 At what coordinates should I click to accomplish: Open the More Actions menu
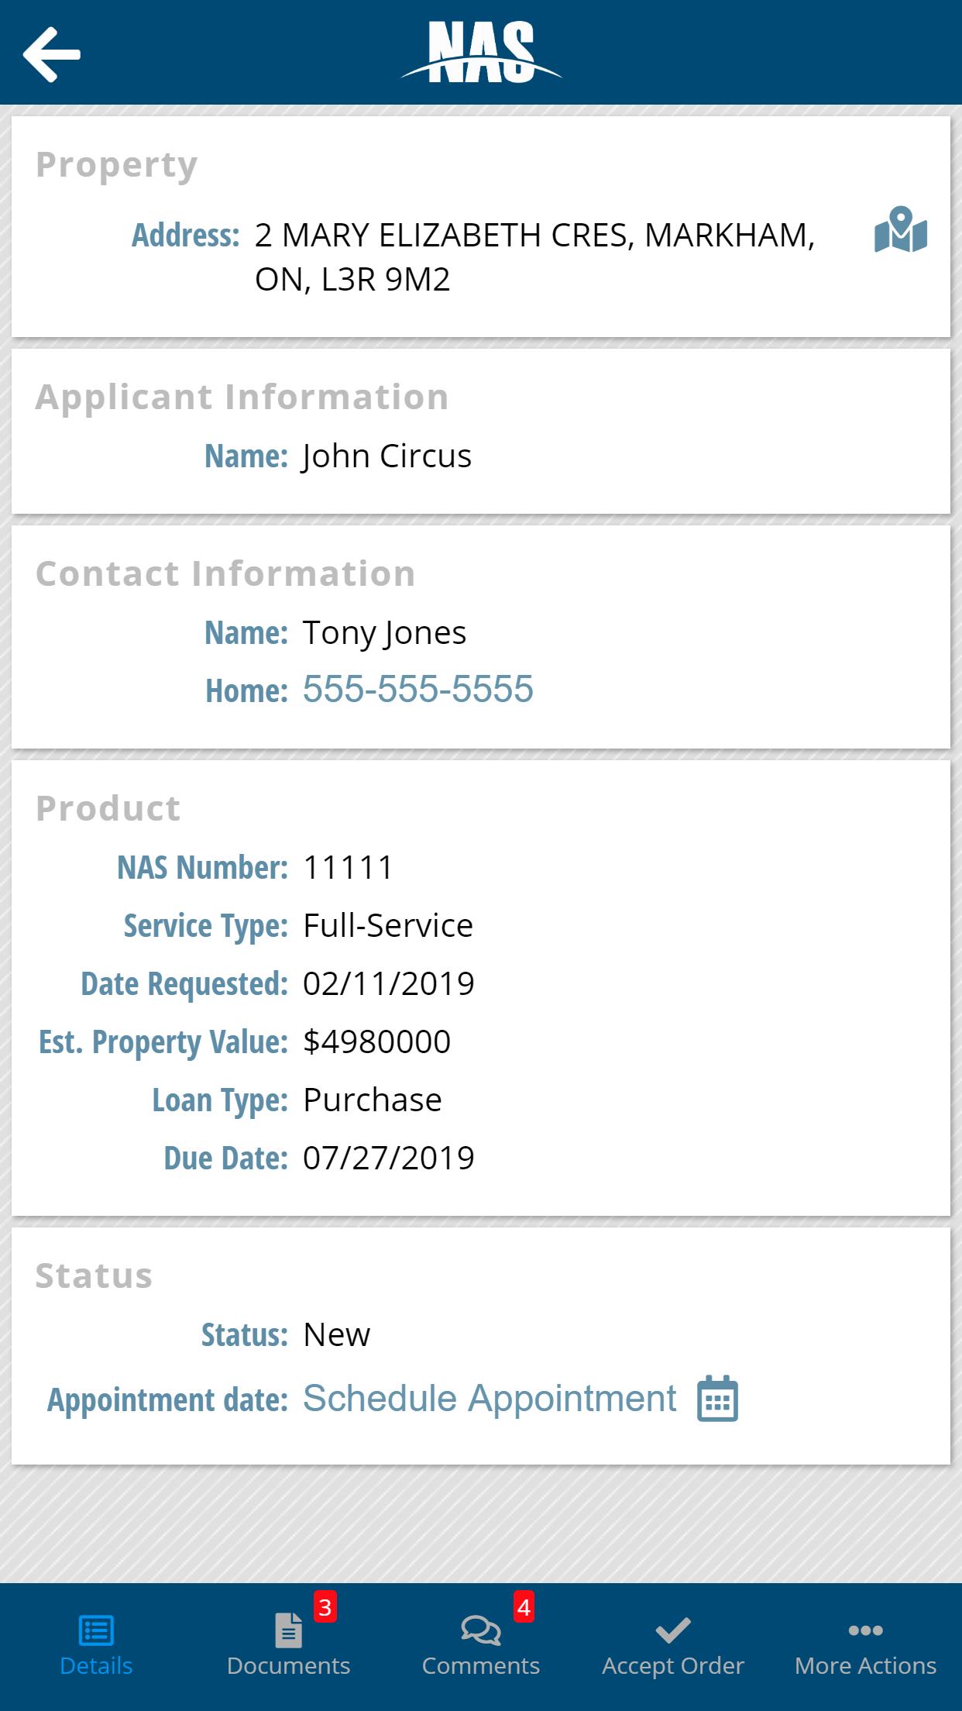865,1666
